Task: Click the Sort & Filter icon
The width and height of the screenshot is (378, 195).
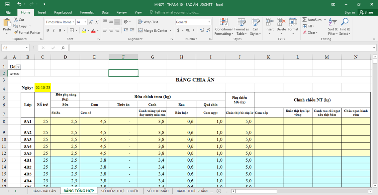Action: pos(333,23)
